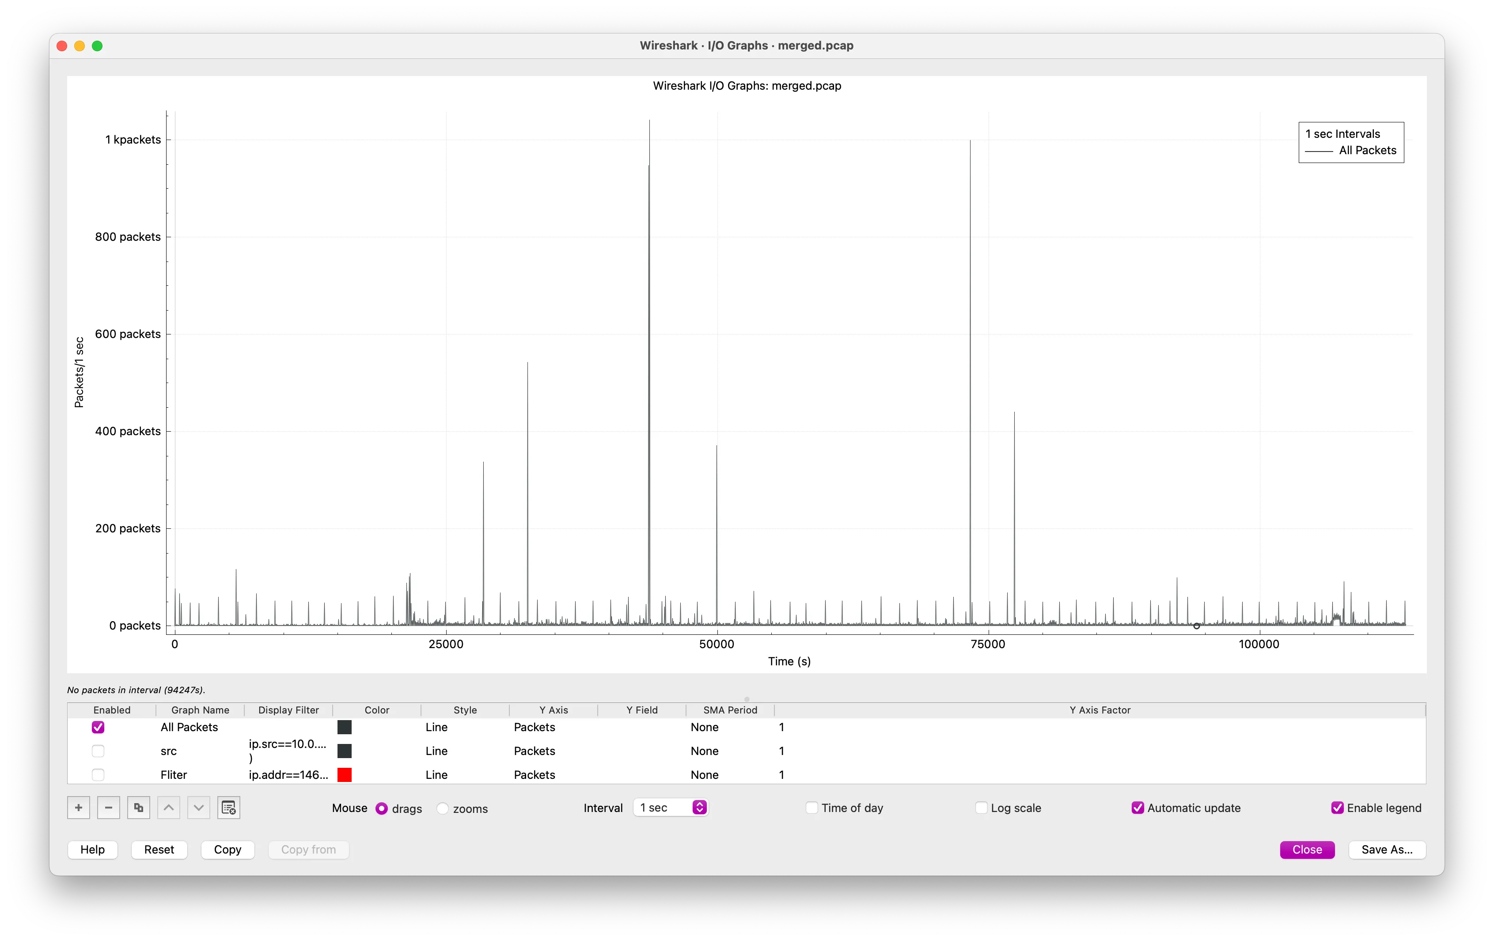Move the graph up with the up arrow
The height and width of the screenshot is (941, 1494).
[x=169, y=808]
